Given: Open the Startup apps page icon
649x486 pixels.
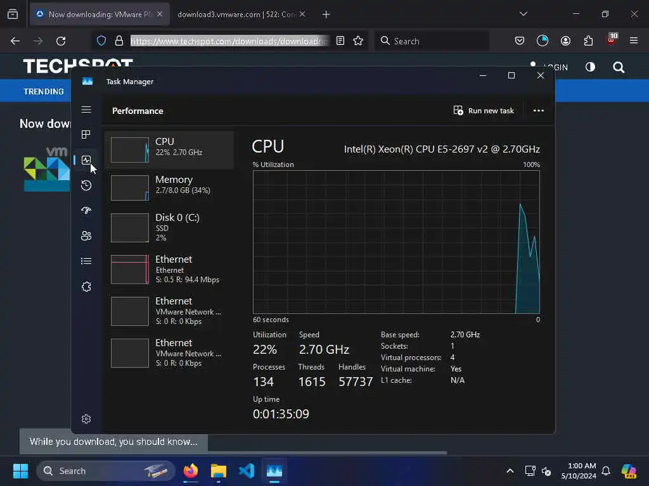Looking at the screenshot, I should pos(86,210).
